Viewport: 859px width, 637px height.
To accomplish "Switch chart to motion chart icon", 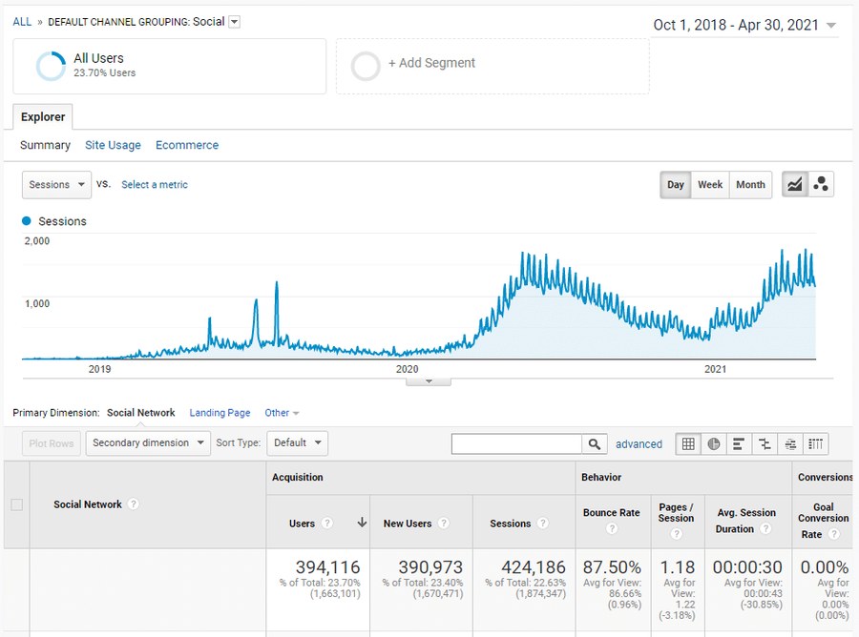I will pyautogui.click(x=821, y=184).
